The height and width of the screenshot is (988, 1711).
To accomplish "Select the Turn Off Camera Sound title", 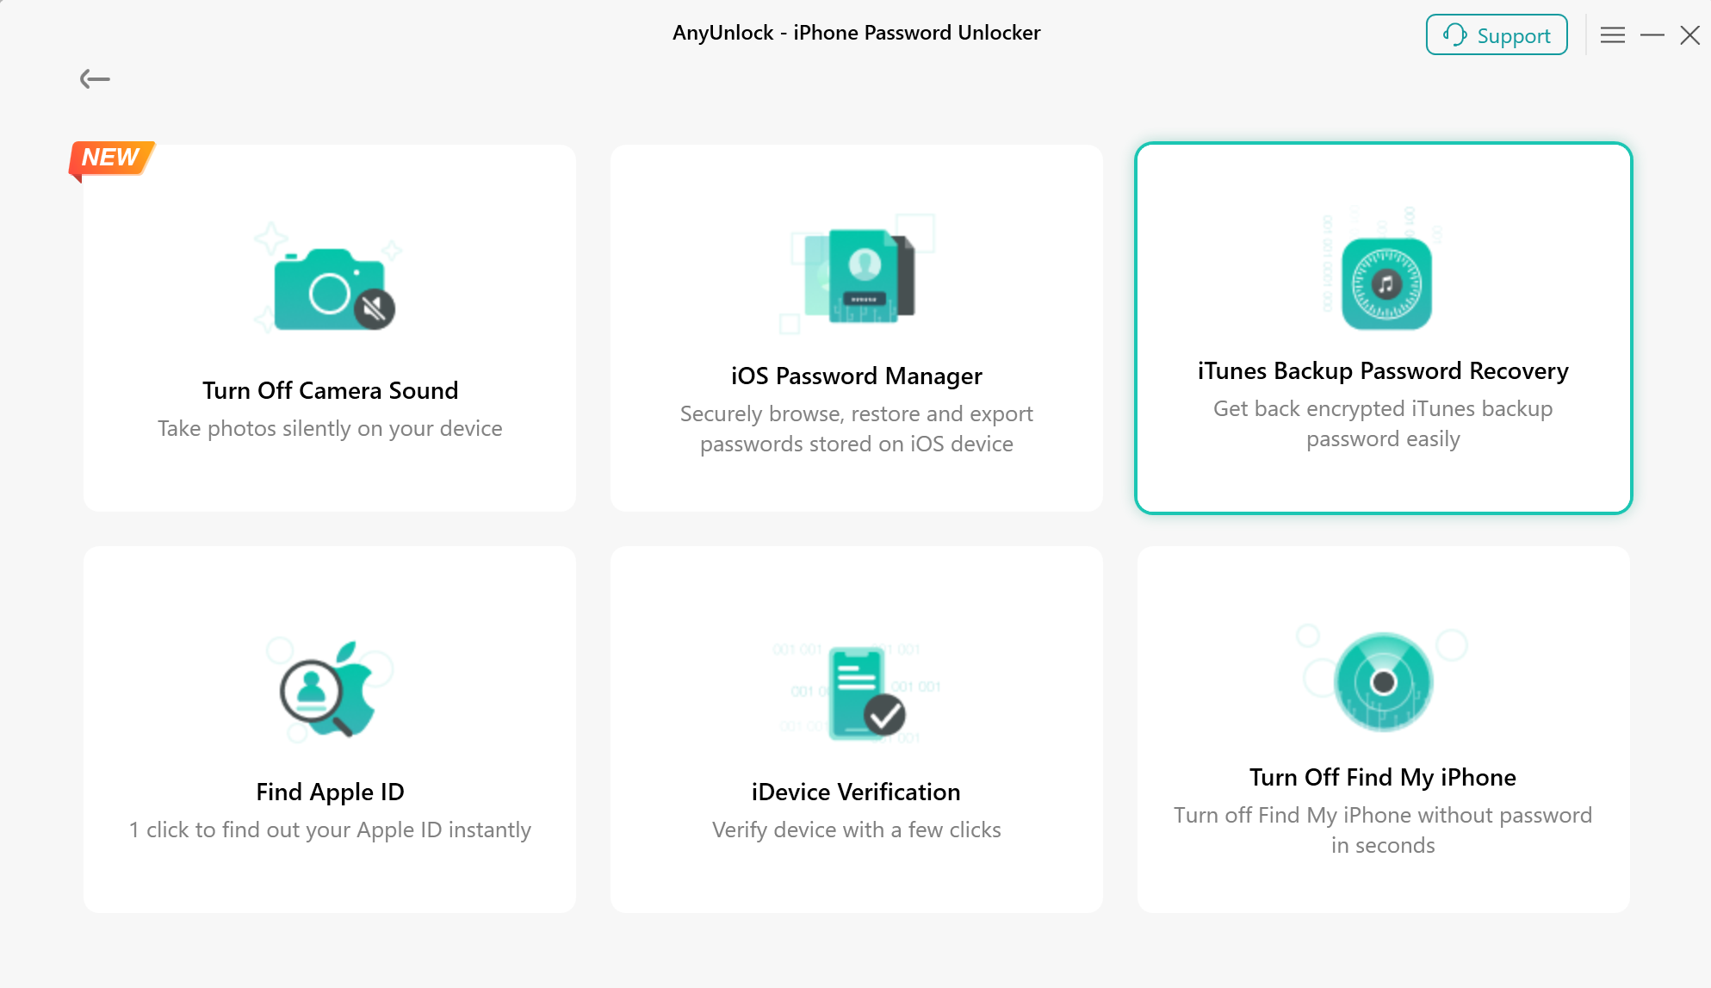I will 331,390.
